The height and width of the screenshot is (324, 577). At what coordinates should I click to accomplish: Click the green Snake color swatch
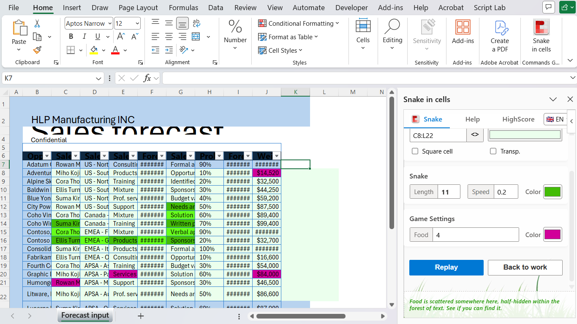553,192
